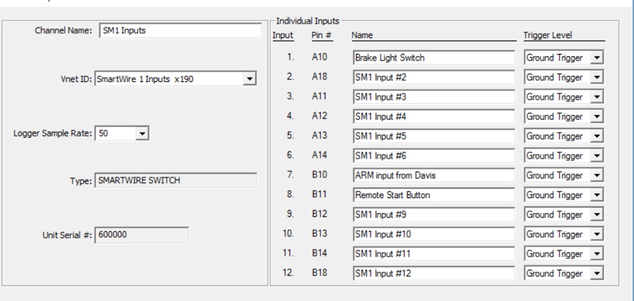Select the SM1 Input #3 name field

coord(433,97)
